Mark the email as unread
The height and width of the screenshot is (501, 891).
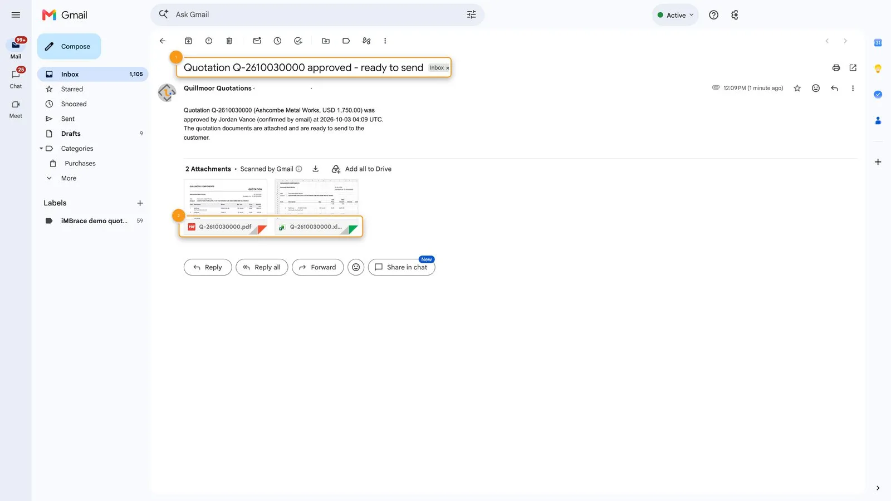tap(257, 41)
